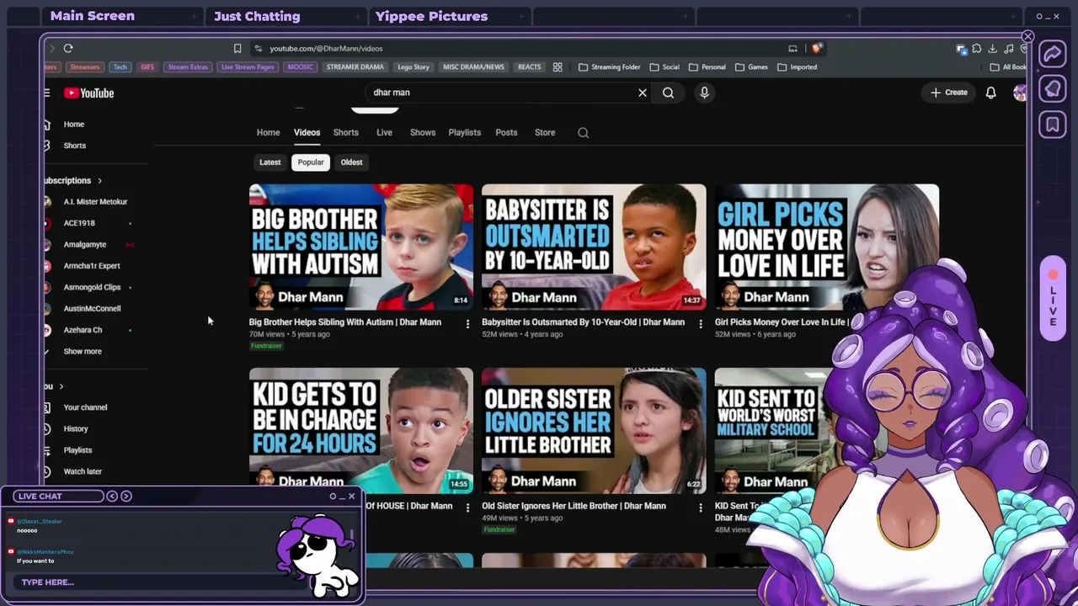Start voice search with the microphone icon

coord(704,93)
